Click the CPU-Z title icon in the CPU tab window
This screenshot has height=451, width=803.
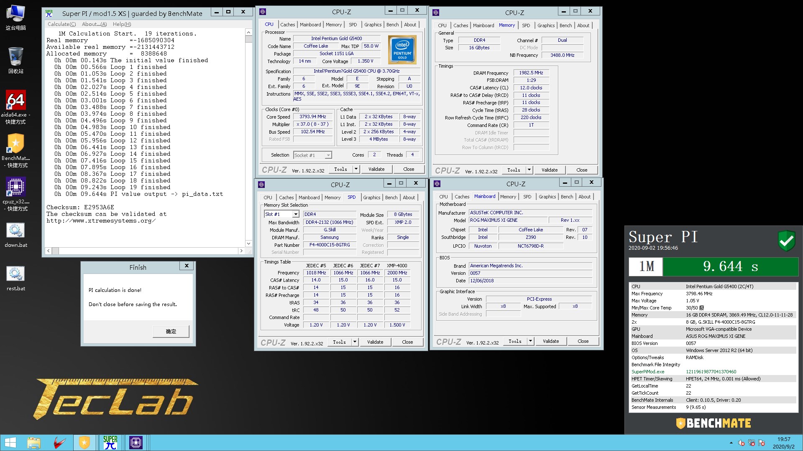[263, 12]
